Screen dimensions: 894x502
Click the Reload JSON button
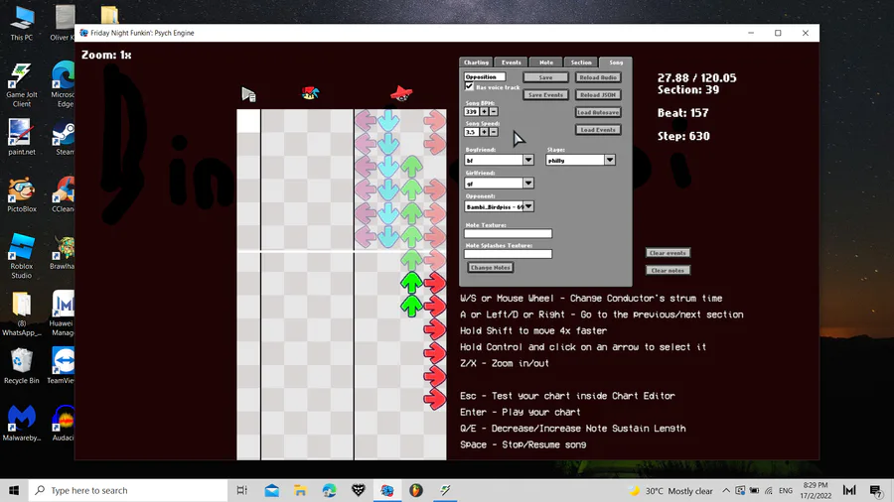pyautogui.click(x=598, y=95)
